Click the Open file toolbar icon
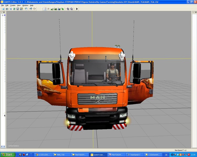Image resolution: width=197 pixels, height=157 pixels. pyautogui.click(x=7, y=9)
